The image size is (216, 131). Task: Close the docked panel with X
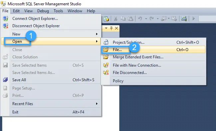[116, 28]
